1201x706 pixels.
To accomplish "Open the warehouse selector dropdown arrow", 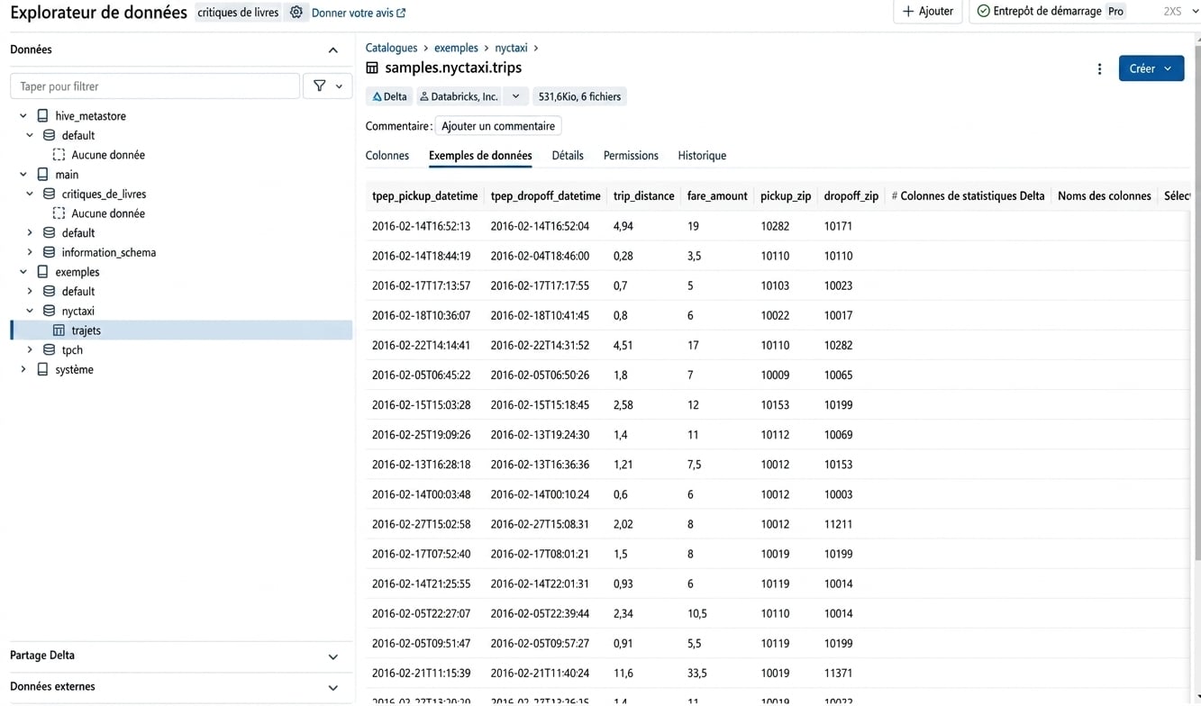I will coord(1196,12).
